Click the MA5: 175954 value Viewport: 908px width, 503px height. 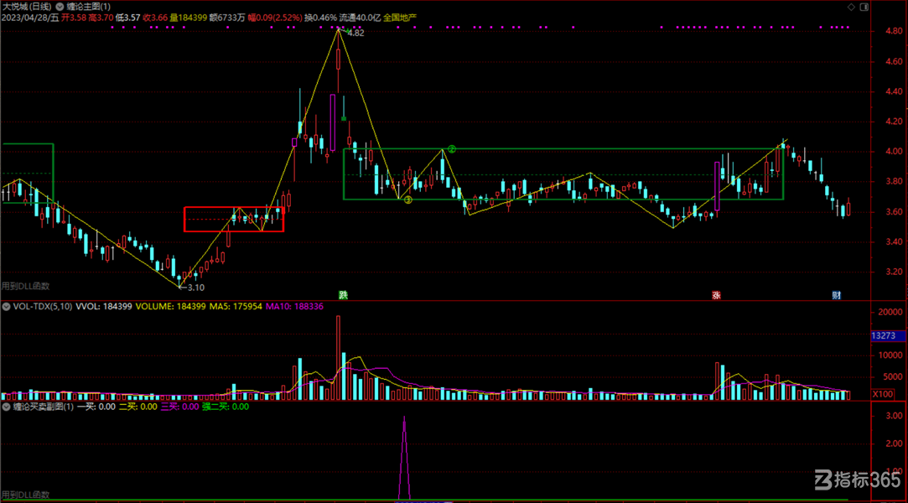pyautogui.click(x=236, y=307)
